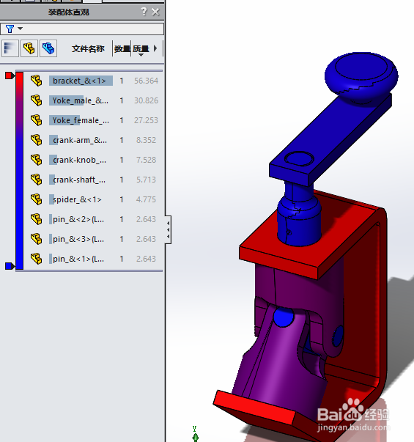Image resolution: width=414 pixels, height=442 pixels.
Task: Select the Yoke_male_& row
Action: 93,100
